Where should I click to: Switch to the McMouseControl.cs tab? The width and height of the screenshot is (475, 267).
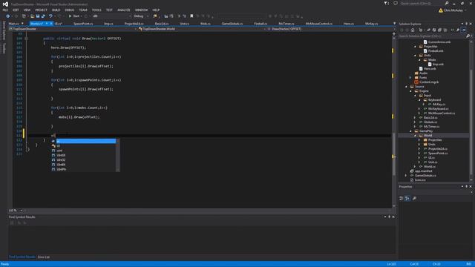click(318, 24)
